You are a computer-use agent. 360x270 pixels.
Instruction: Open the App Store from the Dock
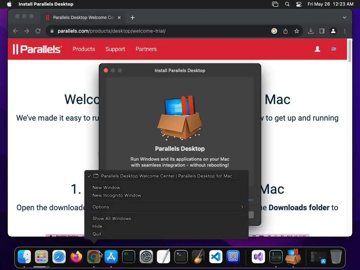coord(111,256)
